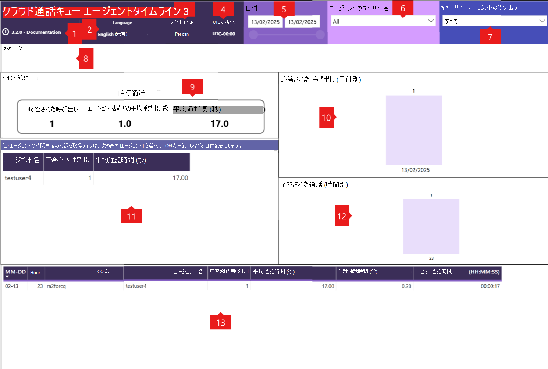The image size is (548, 369).
Task: Select the English language option
Action: [x=113, y=34]
